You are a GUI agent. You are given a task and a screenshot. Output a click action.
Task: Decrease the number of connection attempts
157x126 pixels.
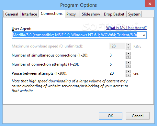129,66
